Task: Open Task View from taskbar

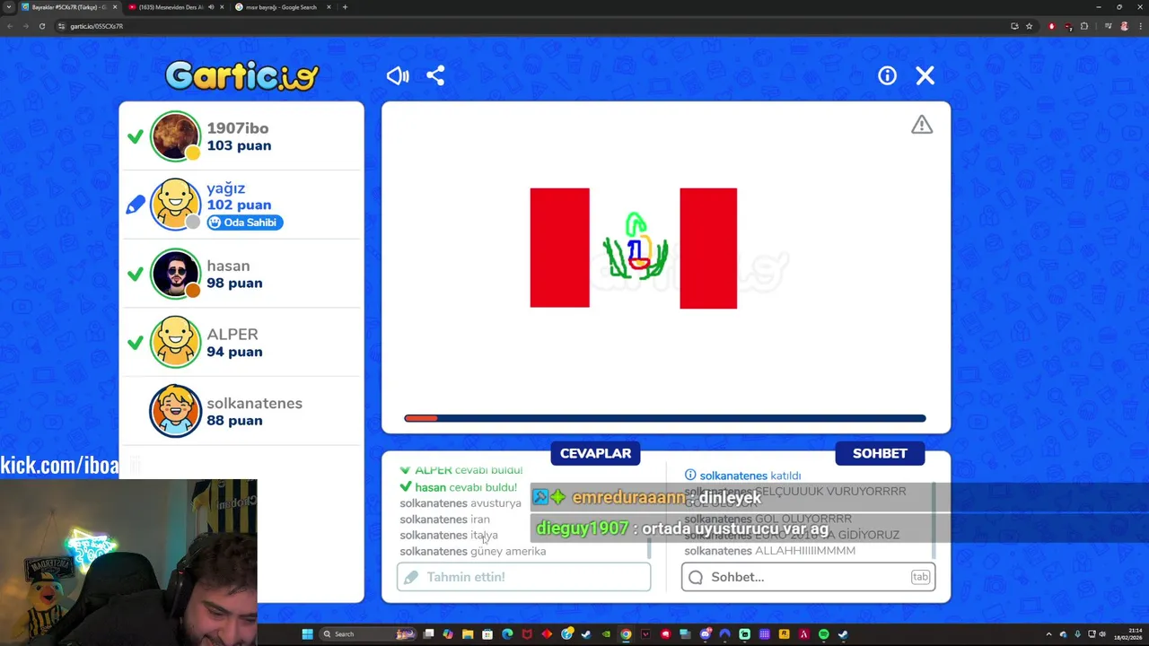Action: (428, 634)
